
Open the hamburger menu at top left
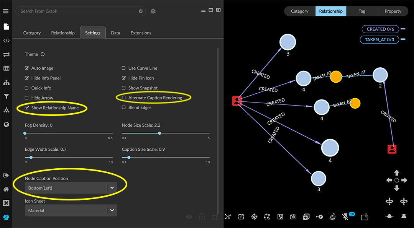(6, 11)
